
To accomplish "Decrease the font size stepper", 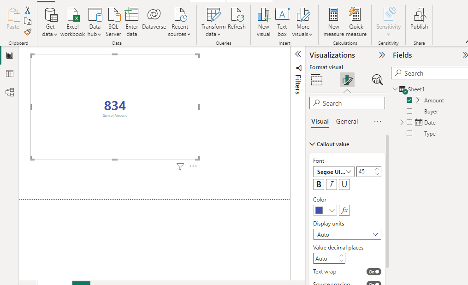I will click(x=377, y=174).
